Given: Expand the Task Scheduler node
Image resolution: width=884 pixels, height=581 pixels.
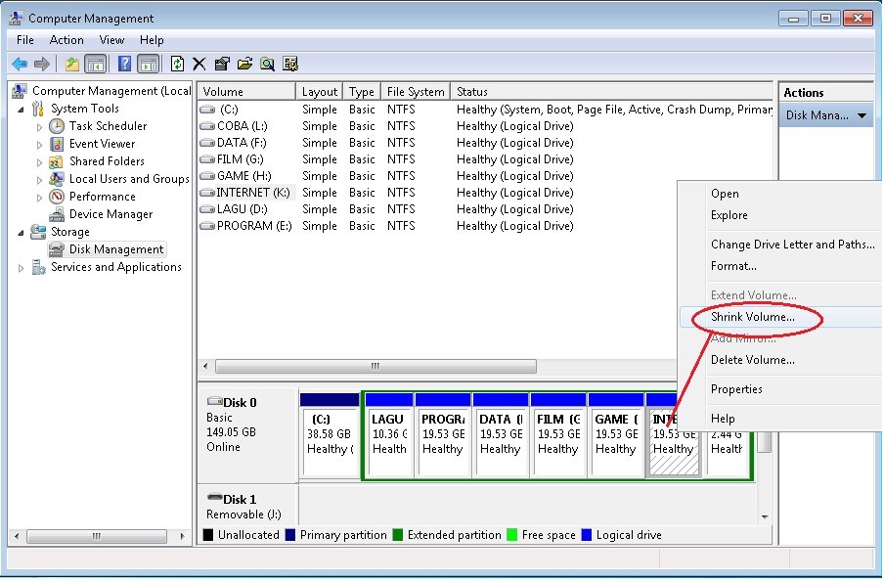Looking at the screenshot, I should click(39, 127).
